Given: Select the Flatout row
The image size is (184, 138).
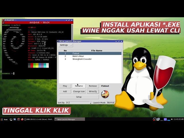Looking at the screenshot, I should 90,53.
